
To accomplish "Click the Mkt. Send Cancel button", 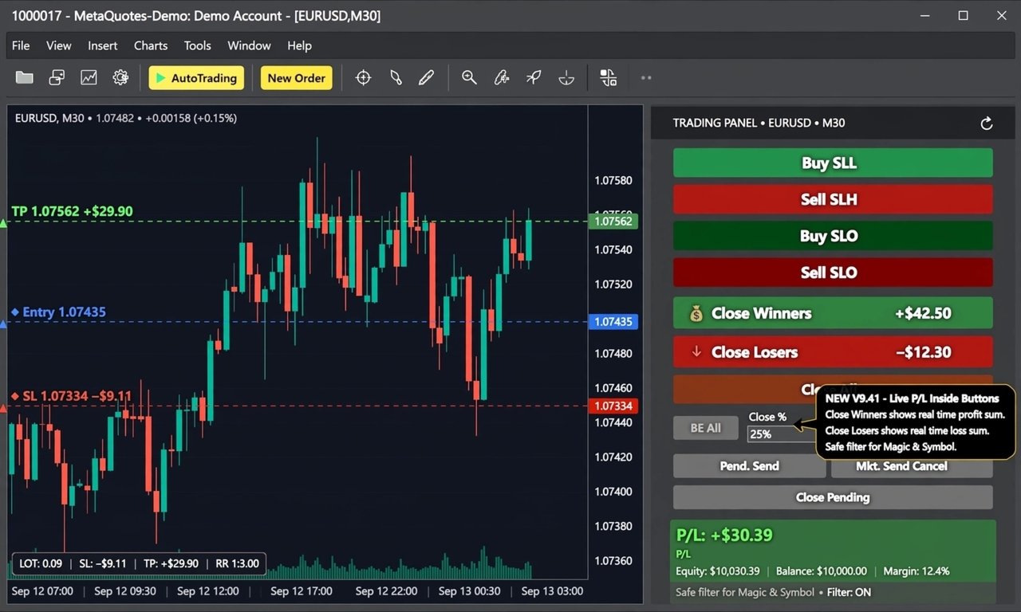I will point(912,466).
